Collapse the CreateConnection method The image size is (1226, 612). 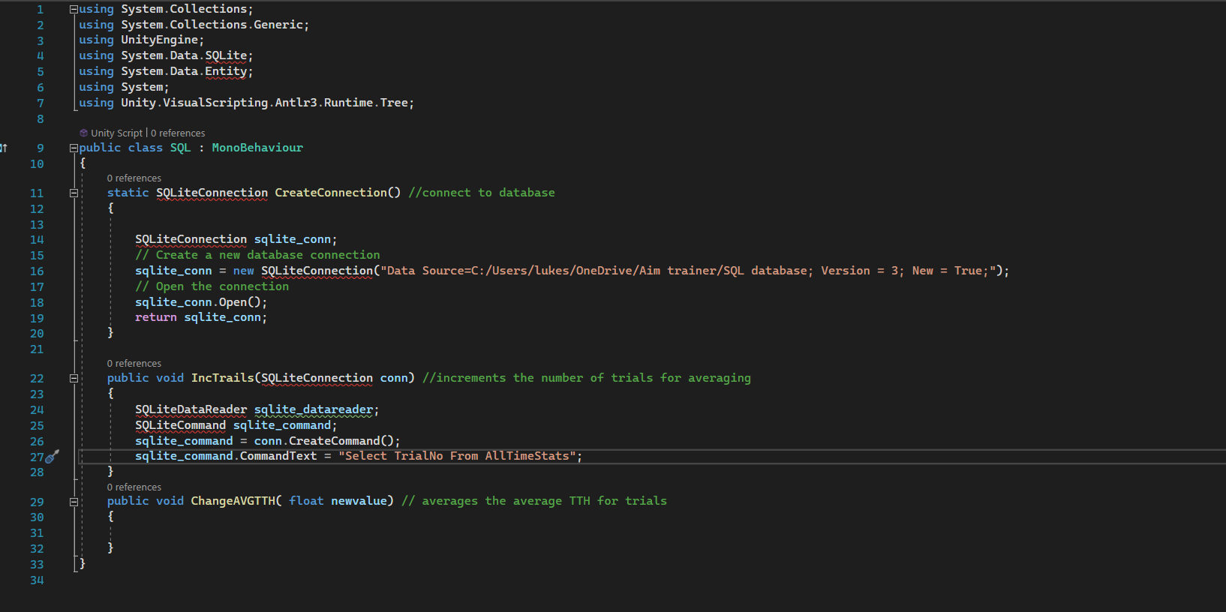coord(74,193)
